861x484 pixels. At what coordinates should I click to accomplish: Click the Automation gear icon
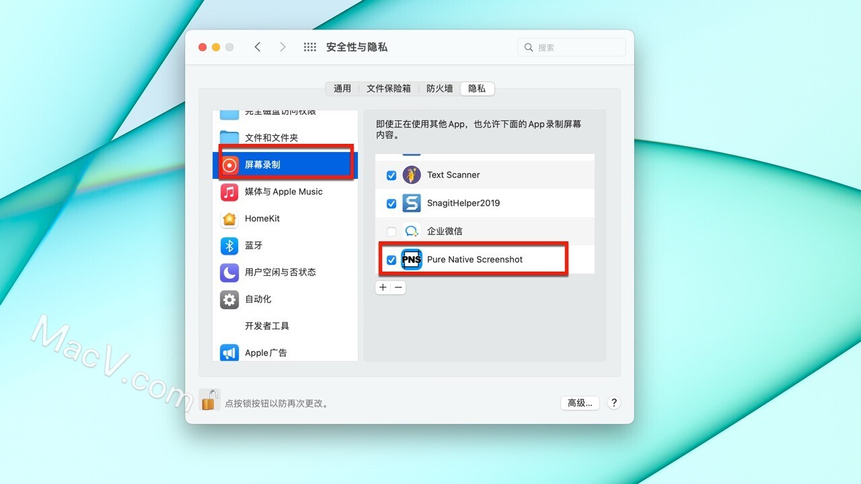[x=229, y=299]
